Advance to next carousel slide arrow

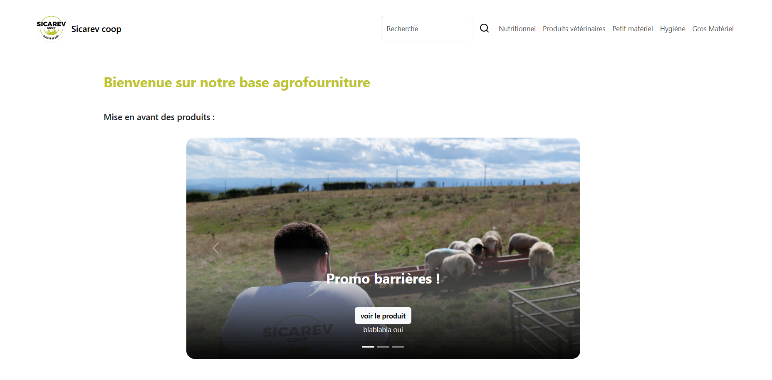pos(550,248)
